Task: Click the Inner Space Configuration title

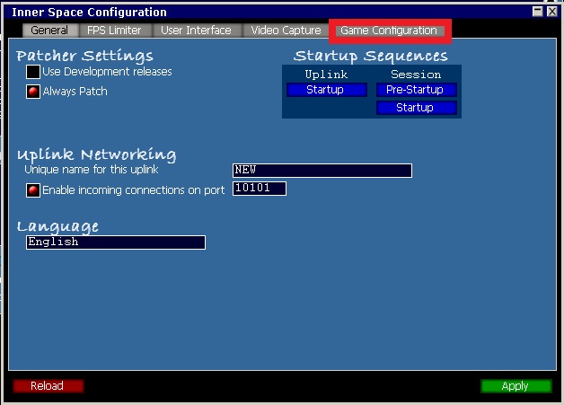Action: 89,13
